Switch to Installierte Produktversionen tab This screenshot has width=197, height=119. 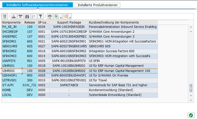tap(97, 5)
